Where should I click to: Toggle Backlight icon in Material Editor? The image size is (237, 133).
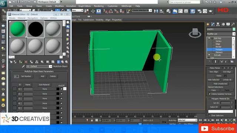pos(68,27)
